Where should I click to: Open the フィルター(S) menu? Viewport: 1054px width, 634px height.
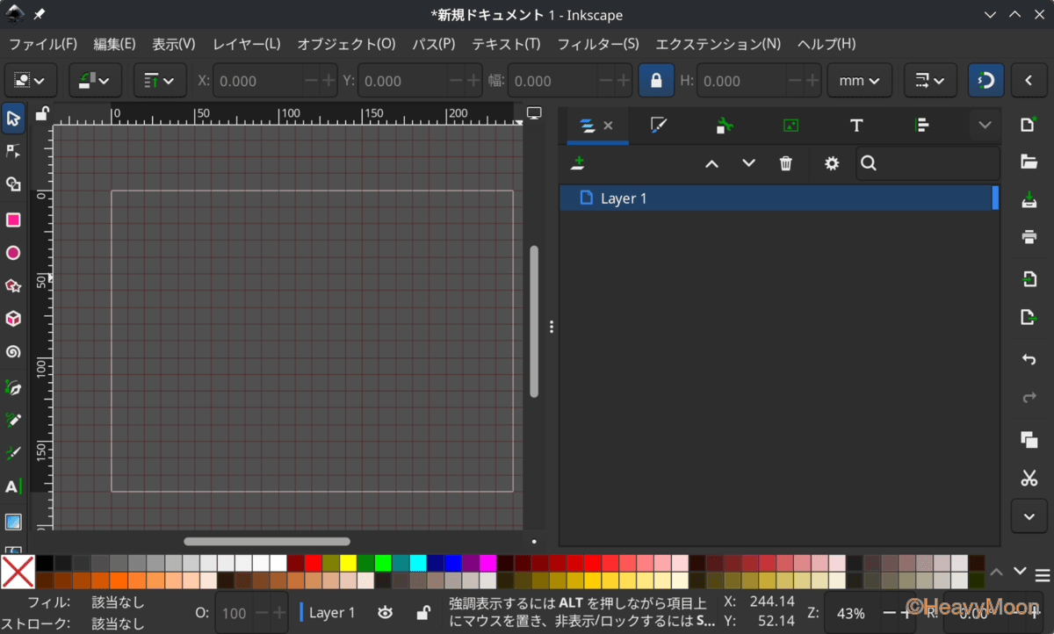point(597,44)
